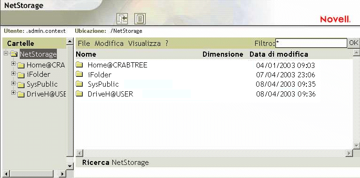Open the ? help menu
The image size is (360, 178).
click(x=167, y=43)
